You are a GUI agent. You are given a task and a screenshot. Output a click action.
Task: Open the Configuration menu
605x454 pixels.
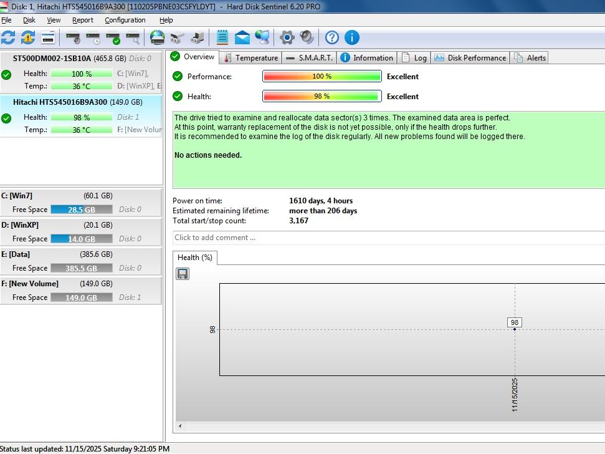click(125, 20)
